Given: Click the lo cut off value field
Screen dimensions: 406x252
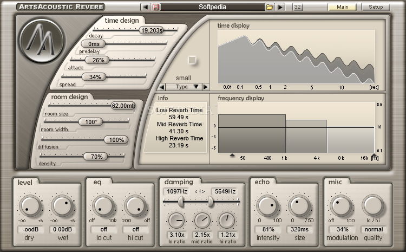Looking at the screenshot, I should point(103,229).
